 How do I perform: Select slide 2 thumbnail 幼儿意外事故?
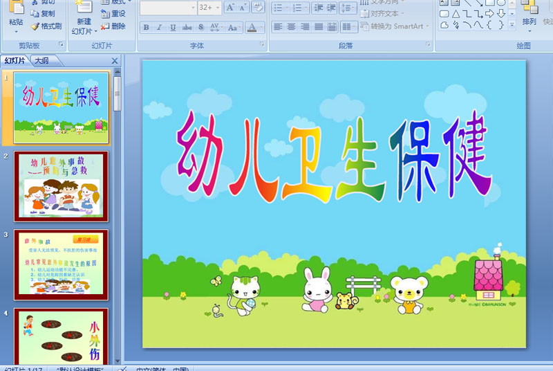(61, 186)
